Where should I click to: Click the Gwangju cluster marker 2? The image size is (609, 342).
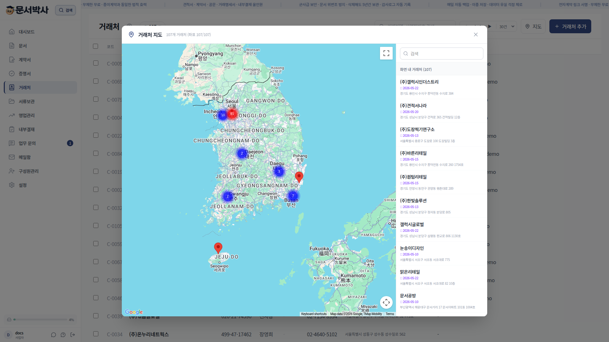[227, 196]
